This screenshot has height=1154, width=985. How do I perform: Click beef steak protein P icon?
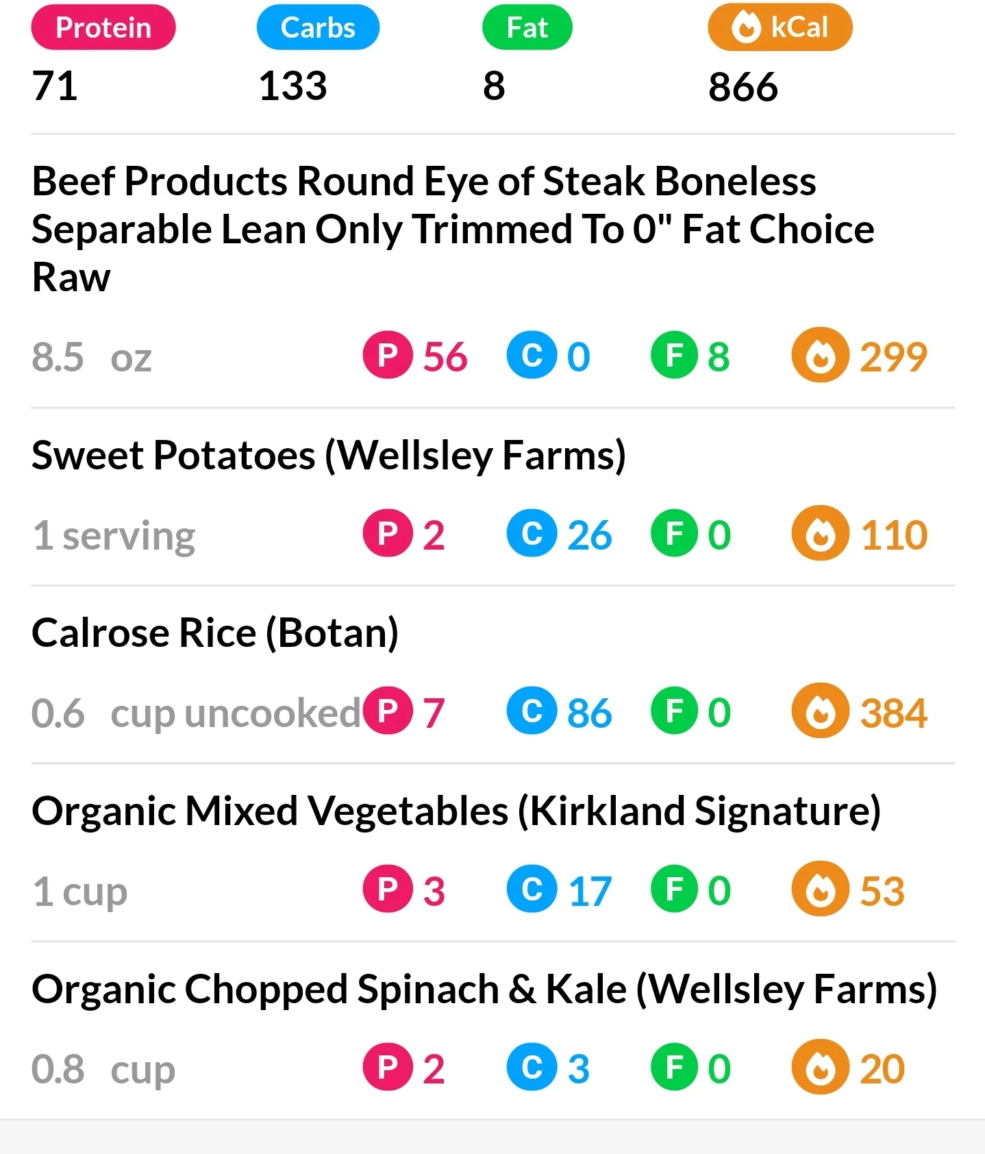coord(388,355)
